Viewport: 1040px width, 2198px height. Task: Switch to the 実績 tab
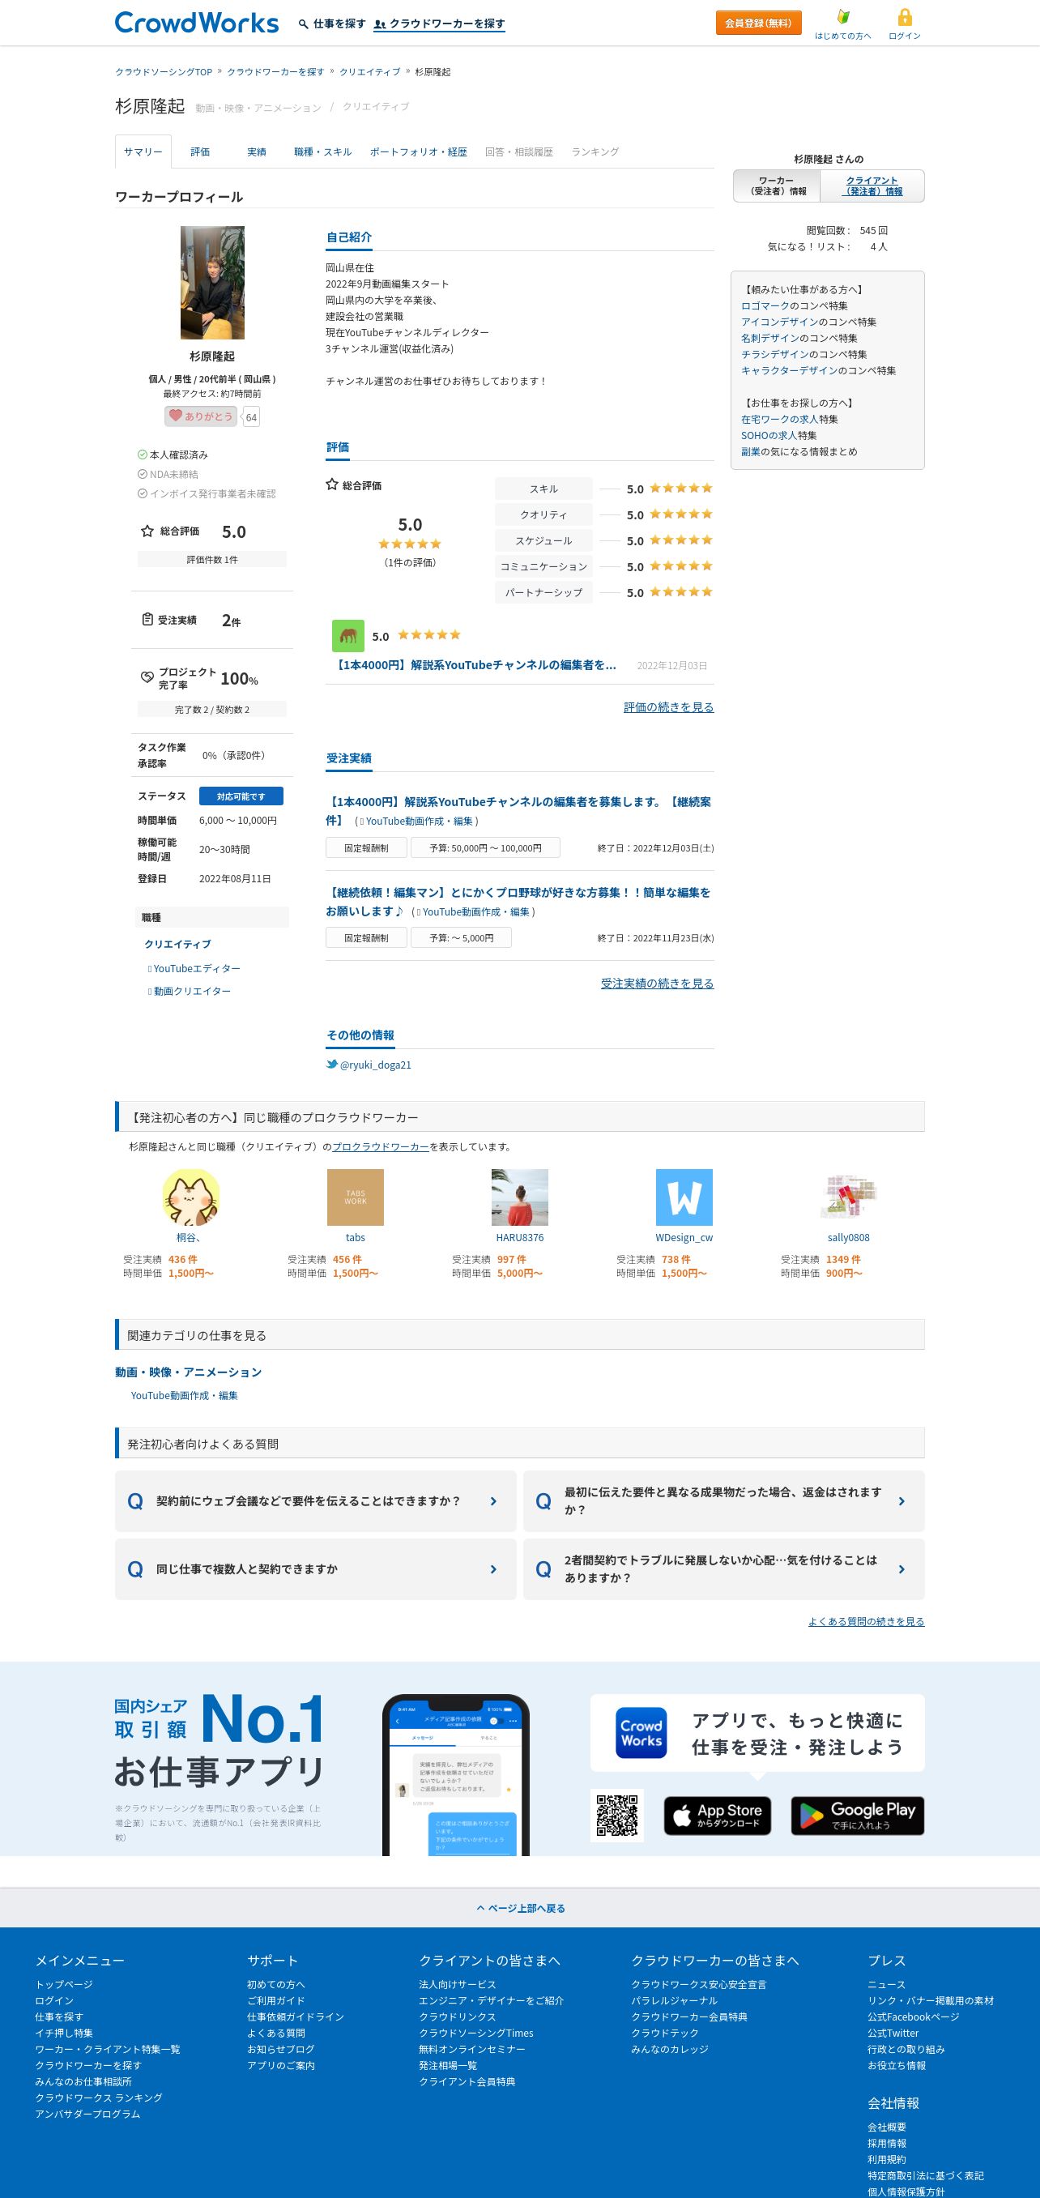tap(256, 152)
